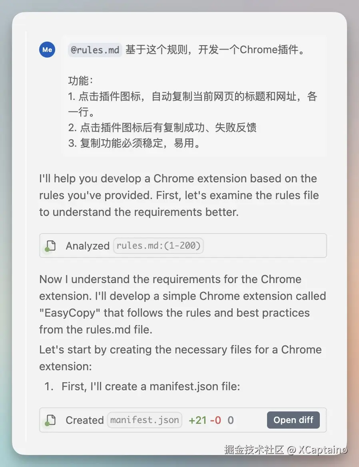Viewport: 359px width, 467px height.
Task: Click the "Created" status label
Action: 85,420
